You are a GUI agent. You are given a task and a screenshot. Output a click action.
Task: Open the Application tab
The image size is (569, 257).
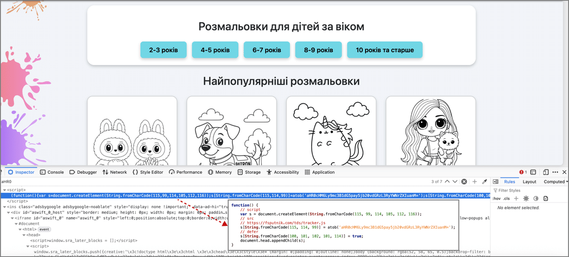pos(320,172)
